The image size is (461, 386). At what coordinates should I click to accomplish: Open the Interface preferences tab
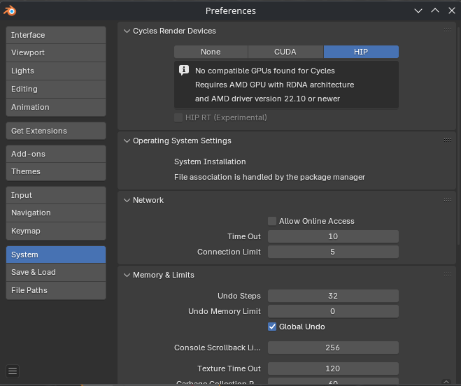pos(56,35)
